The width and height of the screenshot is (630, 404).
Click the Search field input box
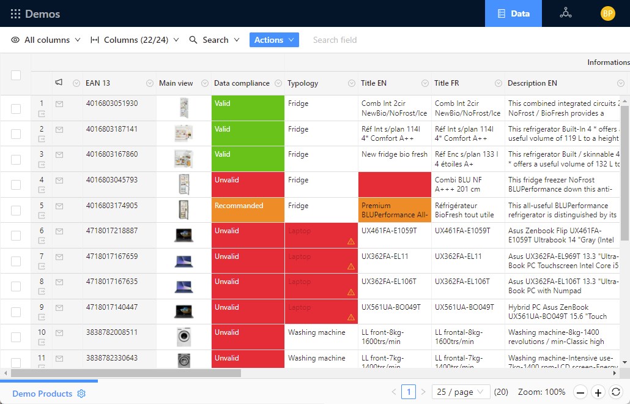(x=355, y=40)
